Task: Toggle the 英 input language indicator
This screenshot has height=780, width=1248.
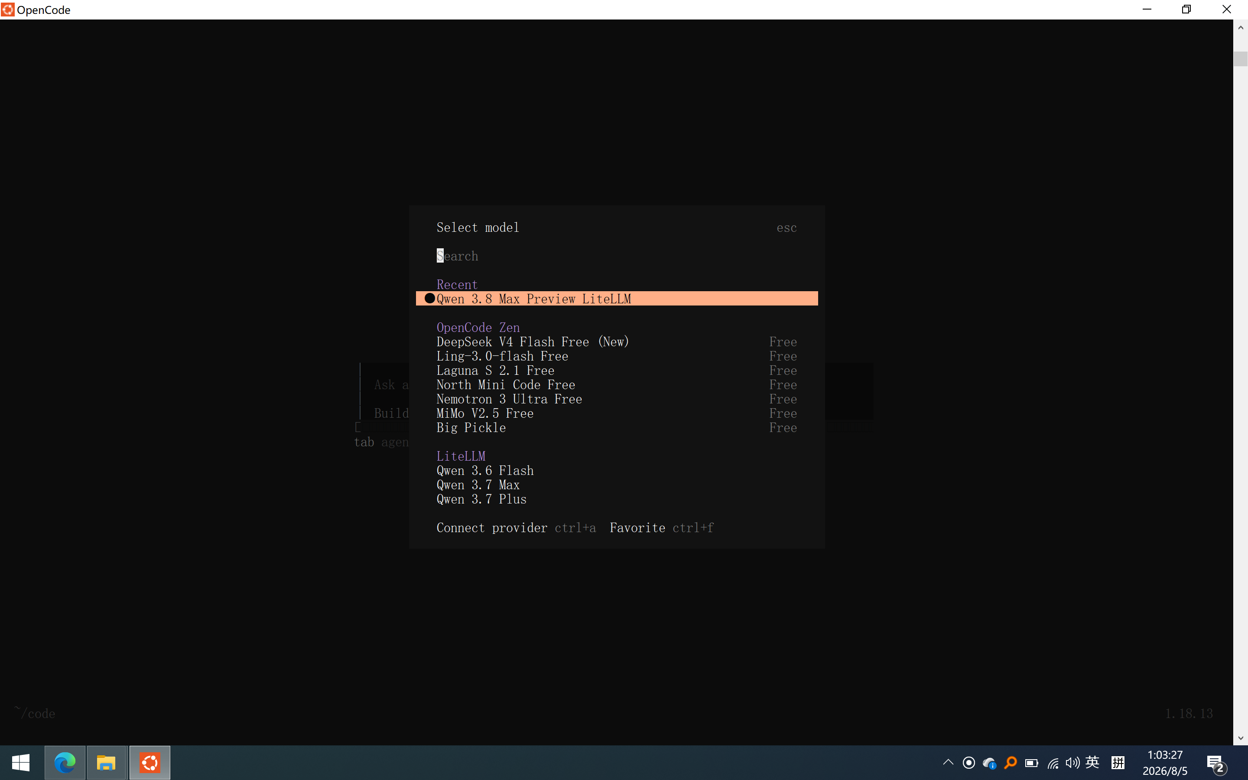Action: pos(1092,763)
